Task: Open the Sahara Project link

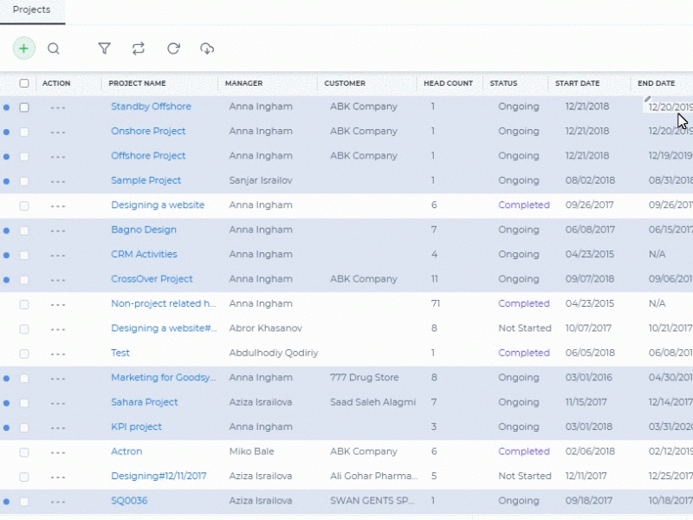Action: [x=144, y=402]
